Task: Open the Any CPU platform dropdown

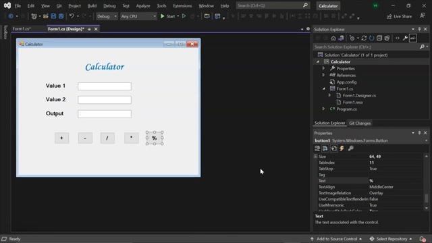Action: point(138,16)
